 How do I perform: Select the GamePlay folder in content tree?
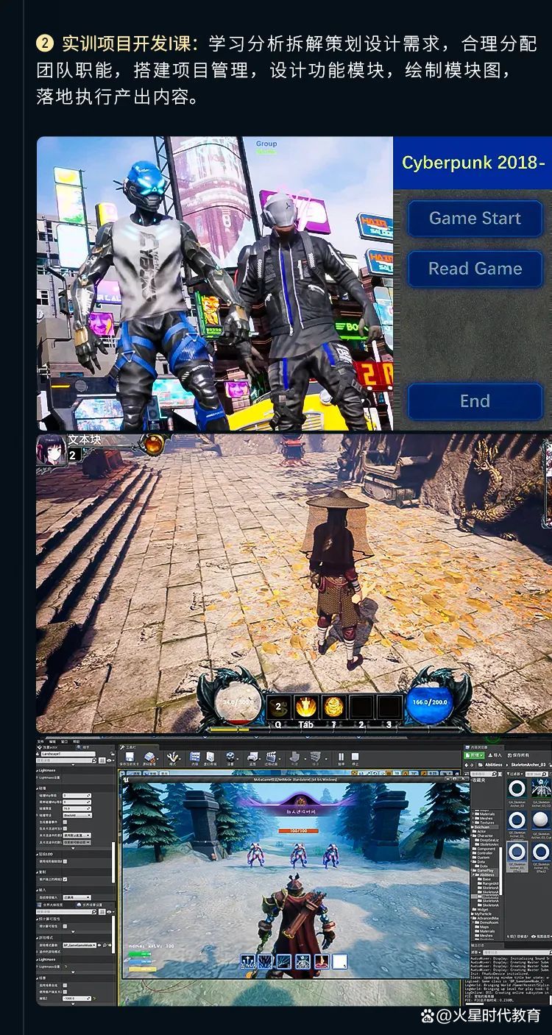pyautogui.click(x=485, y=870)
